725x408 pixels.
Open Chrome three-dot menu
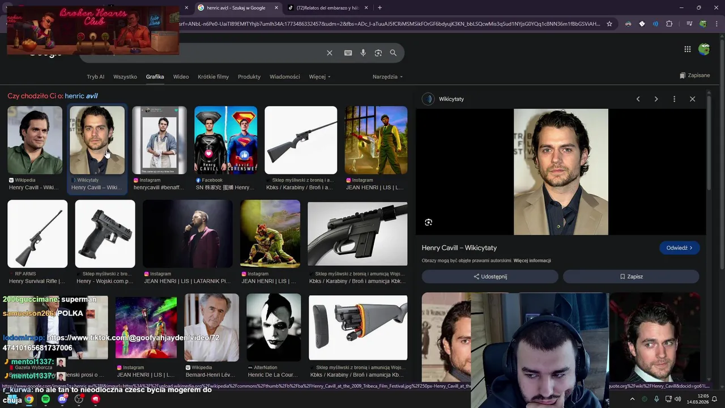[x=715, y=24]
